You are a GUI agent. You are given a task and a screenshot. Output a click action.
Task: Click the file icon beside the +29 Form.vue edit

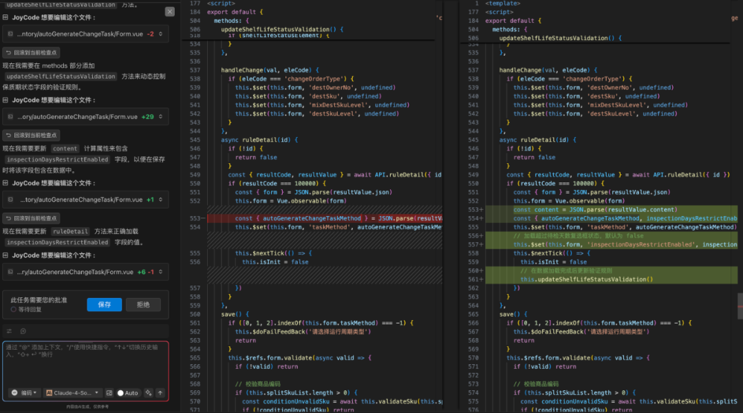pos(10,116)
